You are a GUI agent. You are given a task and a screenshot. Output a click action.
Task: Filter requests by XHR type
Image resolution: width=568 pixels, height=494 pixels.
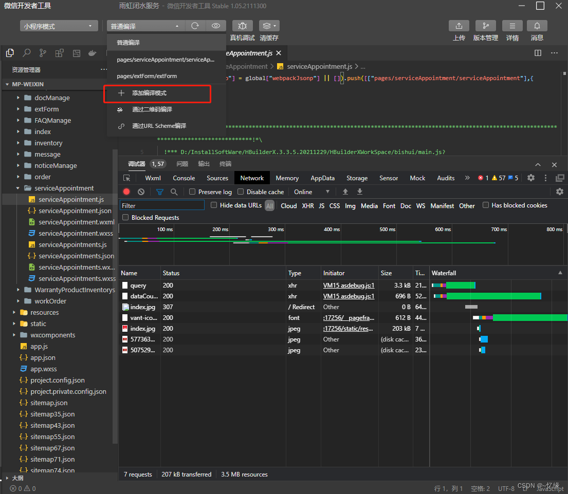(x=308, y=205)
